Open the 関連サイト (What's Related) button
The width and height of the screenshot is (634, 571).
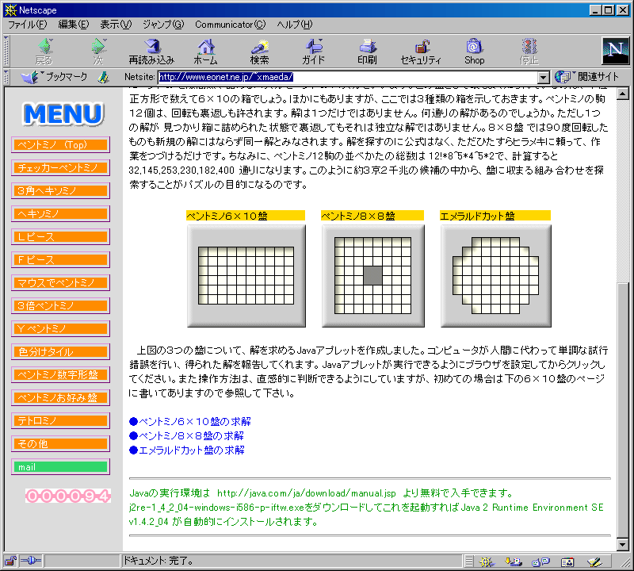pos(586,76)
